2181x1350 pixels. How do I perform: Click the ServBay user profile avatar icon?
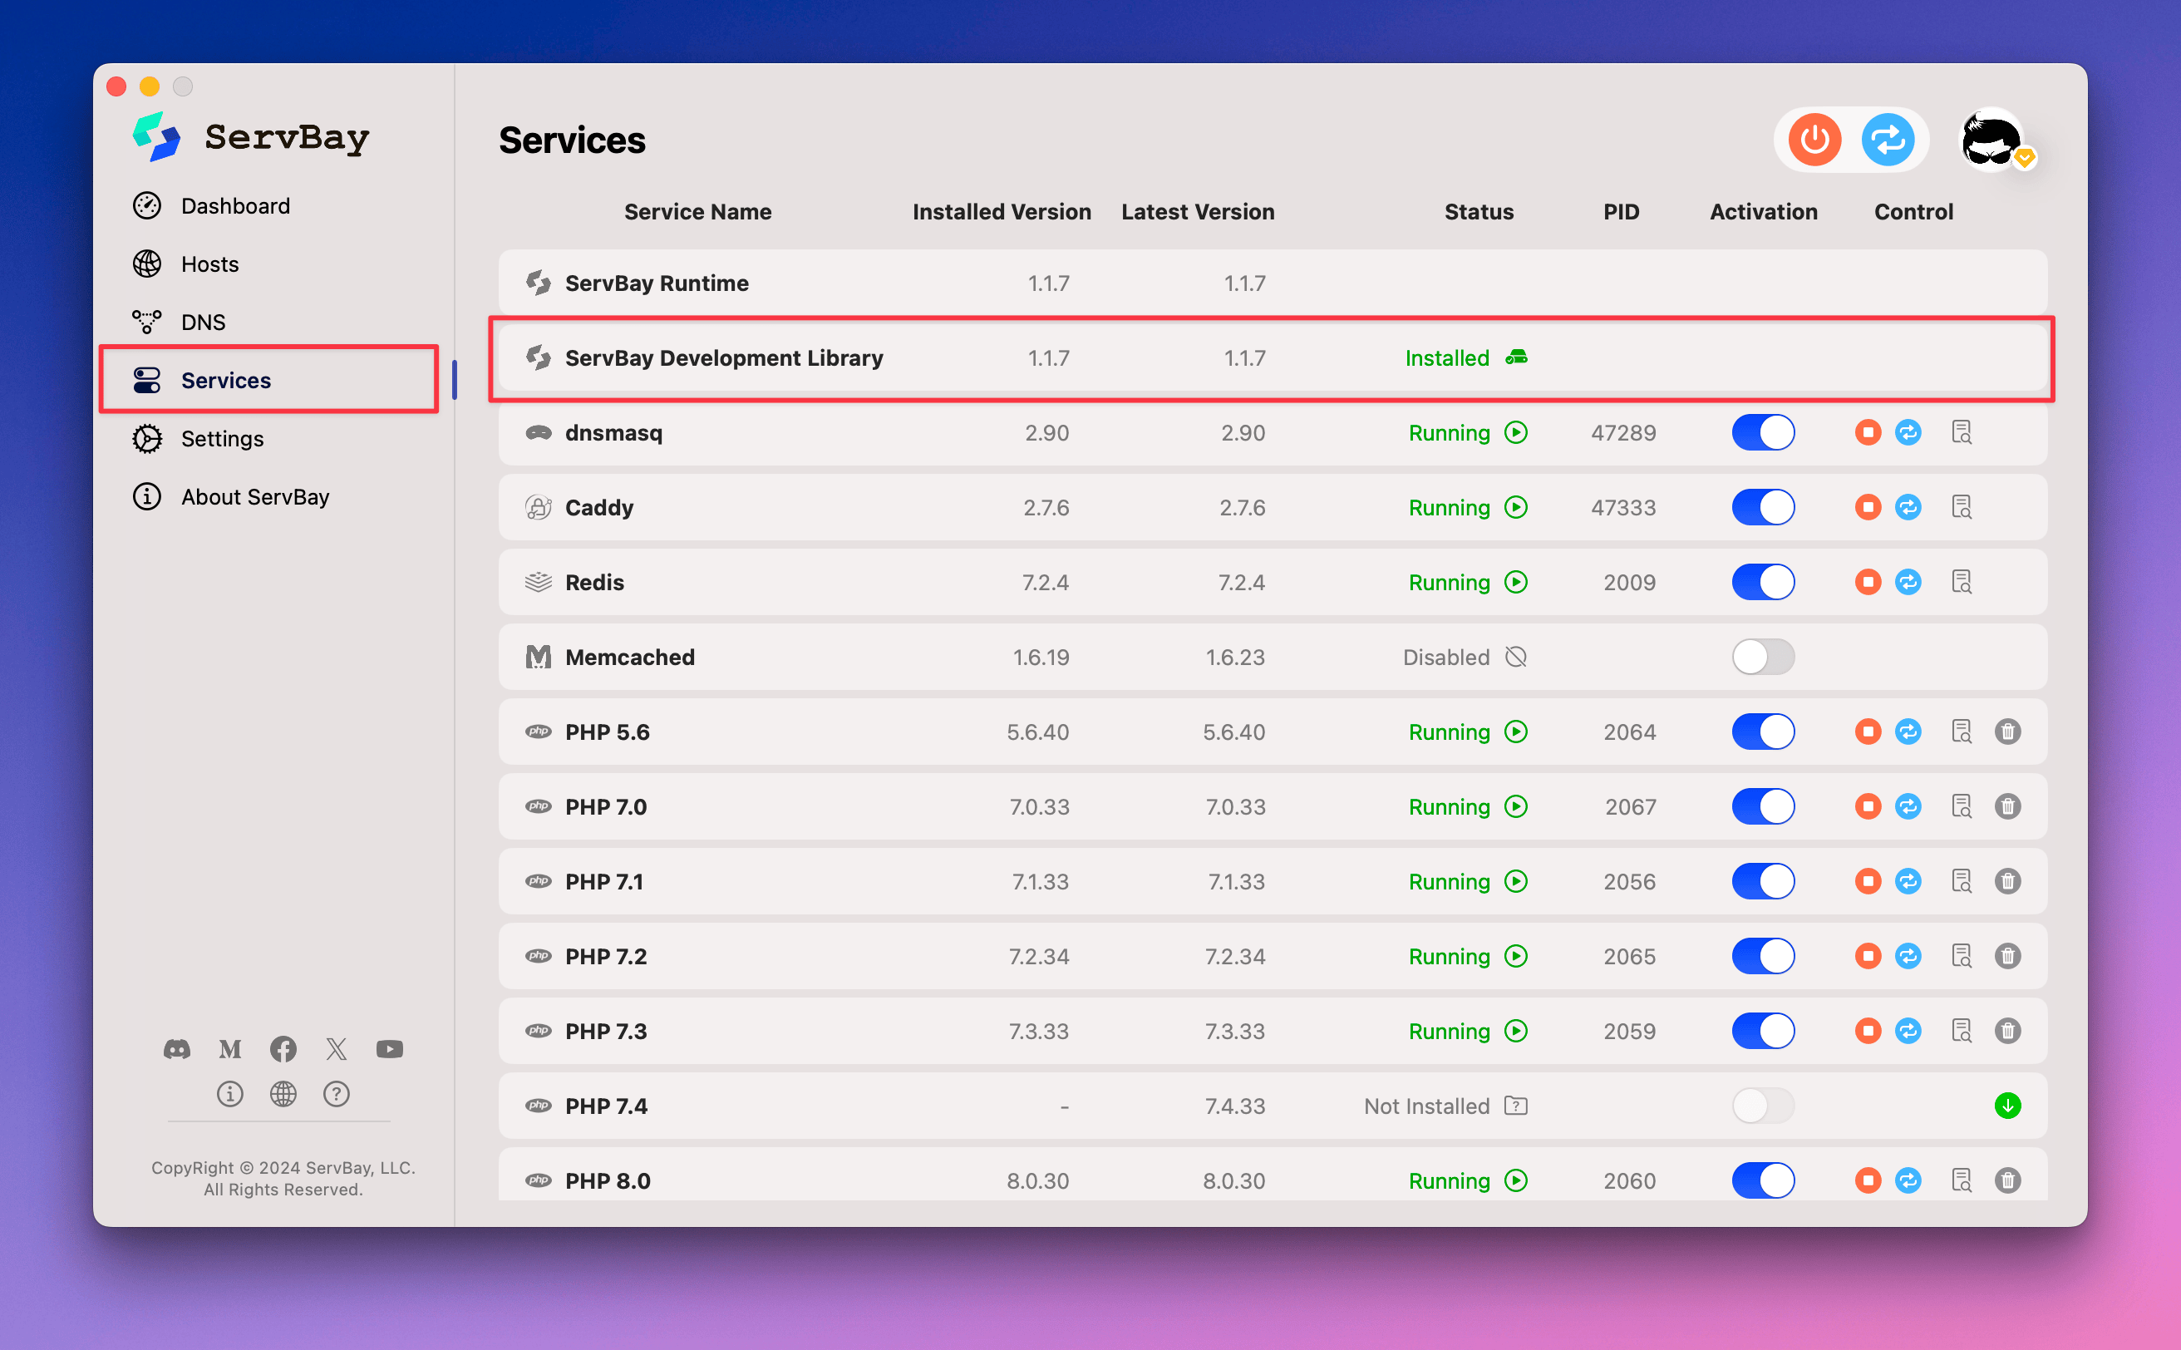[x=1996, y=139]
